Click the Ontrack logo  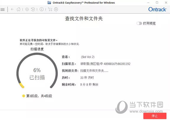pyautogui.click(x=157, y=9)
